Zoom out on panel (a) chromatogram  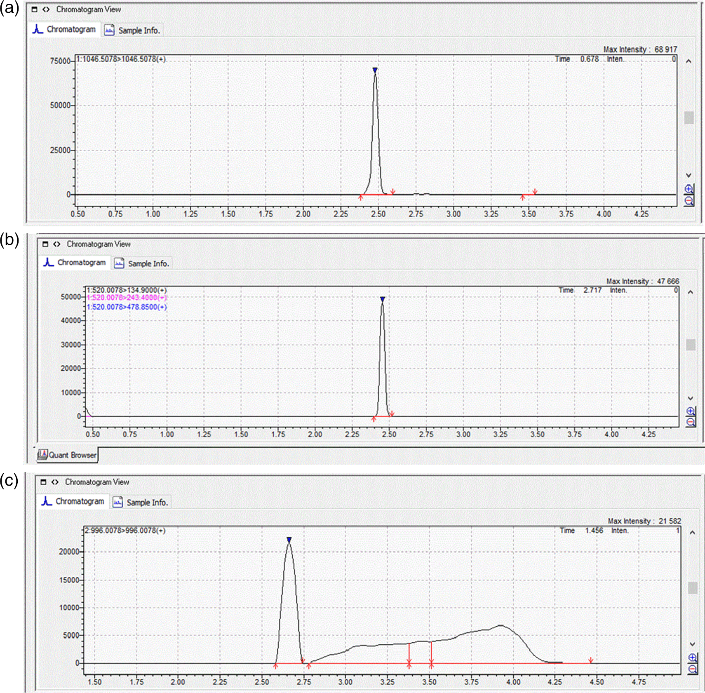click(689, 201)
